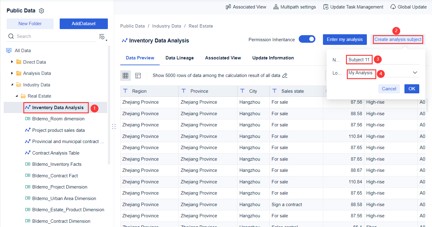
Task: Open the Public Data settings gear
Action: (42, 10)
